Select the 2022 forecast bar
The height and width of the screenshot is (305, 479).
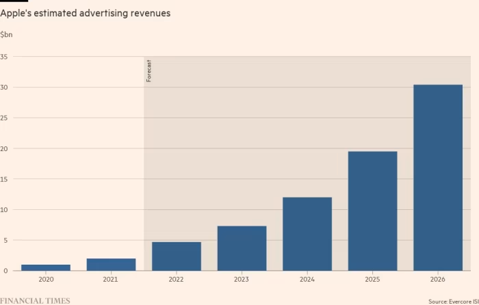177,256
